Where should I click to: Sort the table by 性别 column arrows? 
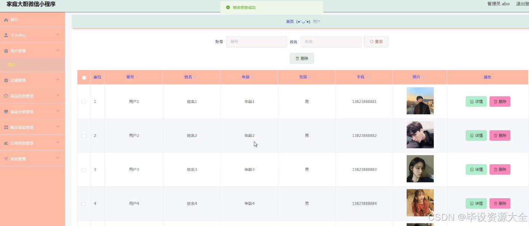click(x=310, y=77)
